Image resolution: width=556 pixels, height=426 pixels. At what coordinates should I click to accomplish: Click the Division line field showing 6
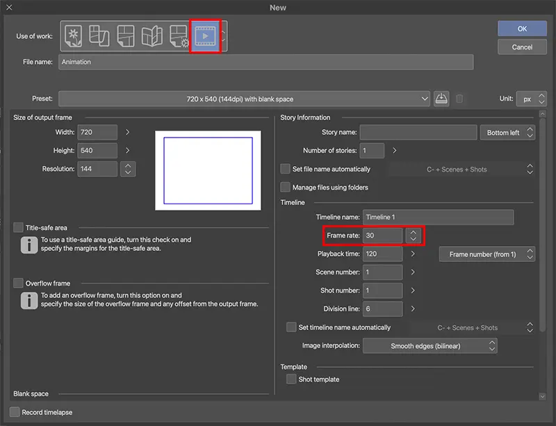click(x=383, y=309)
